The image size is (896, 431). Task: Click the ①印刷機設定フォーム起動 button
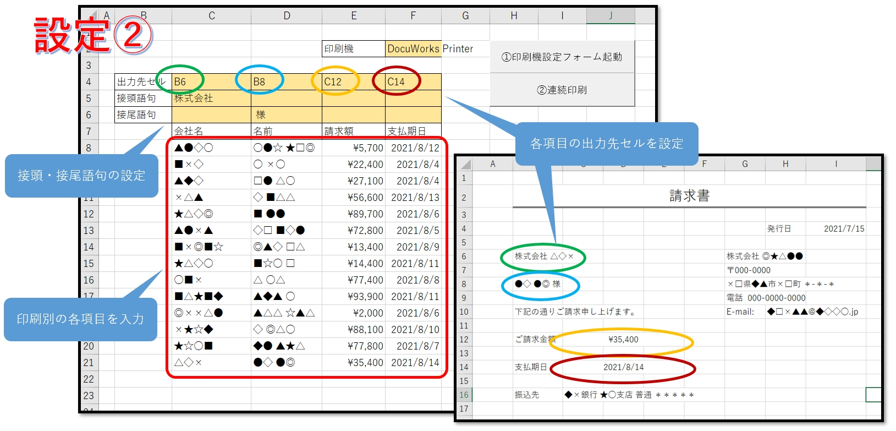click(x=562, y=57)
